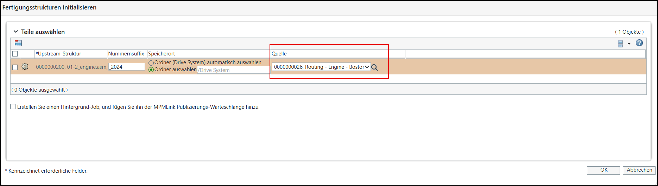
Task: Click the '0000000200, 01-2_engine.asm' cell
Action: 72,67
